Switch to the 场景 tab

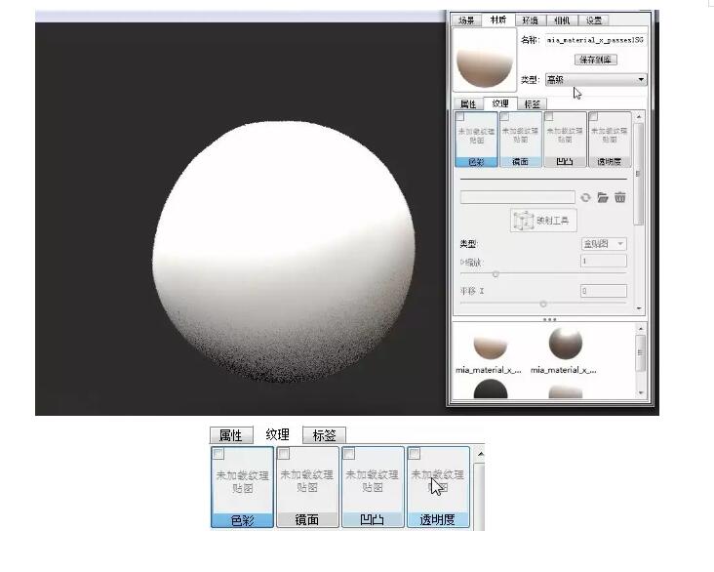(466, 20)
